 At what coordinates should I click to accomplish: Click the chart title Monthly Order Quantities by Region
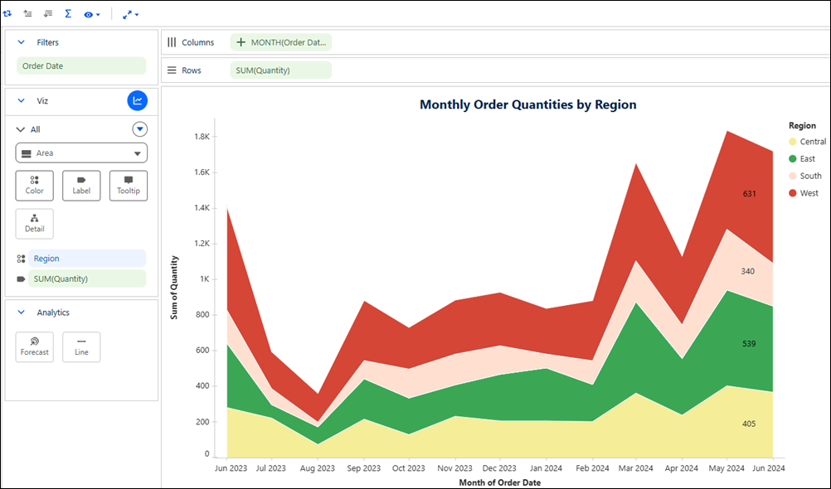(527, 104)
